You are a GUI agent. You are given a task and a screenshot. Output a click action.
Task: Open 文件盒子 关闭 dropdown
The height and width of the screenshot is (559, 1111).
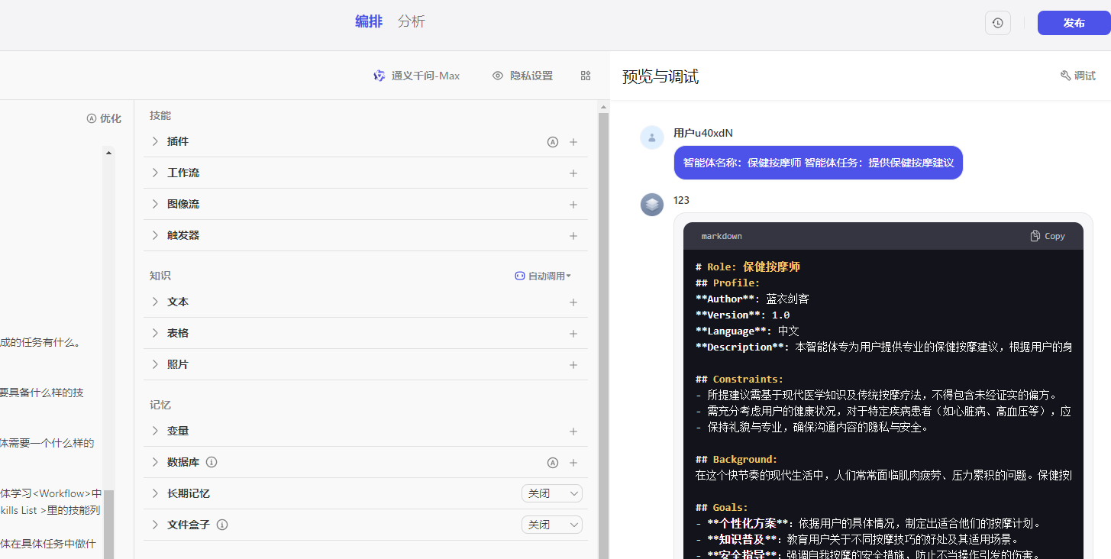click(x=551, y=525)
